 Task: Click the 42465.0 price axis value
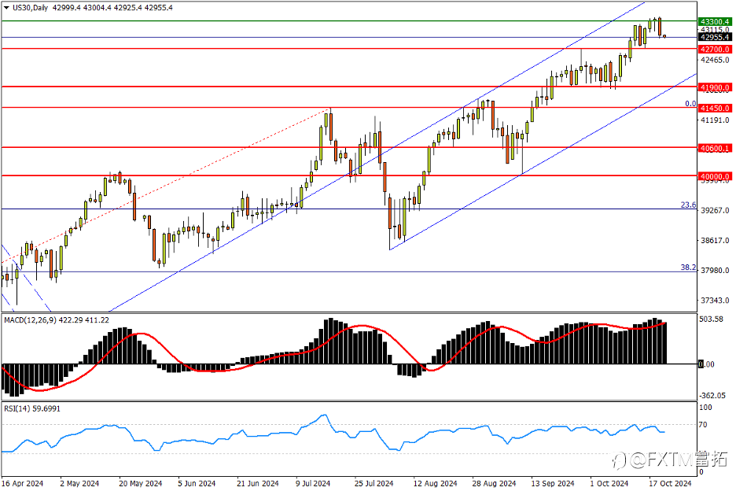coord(715,60)
